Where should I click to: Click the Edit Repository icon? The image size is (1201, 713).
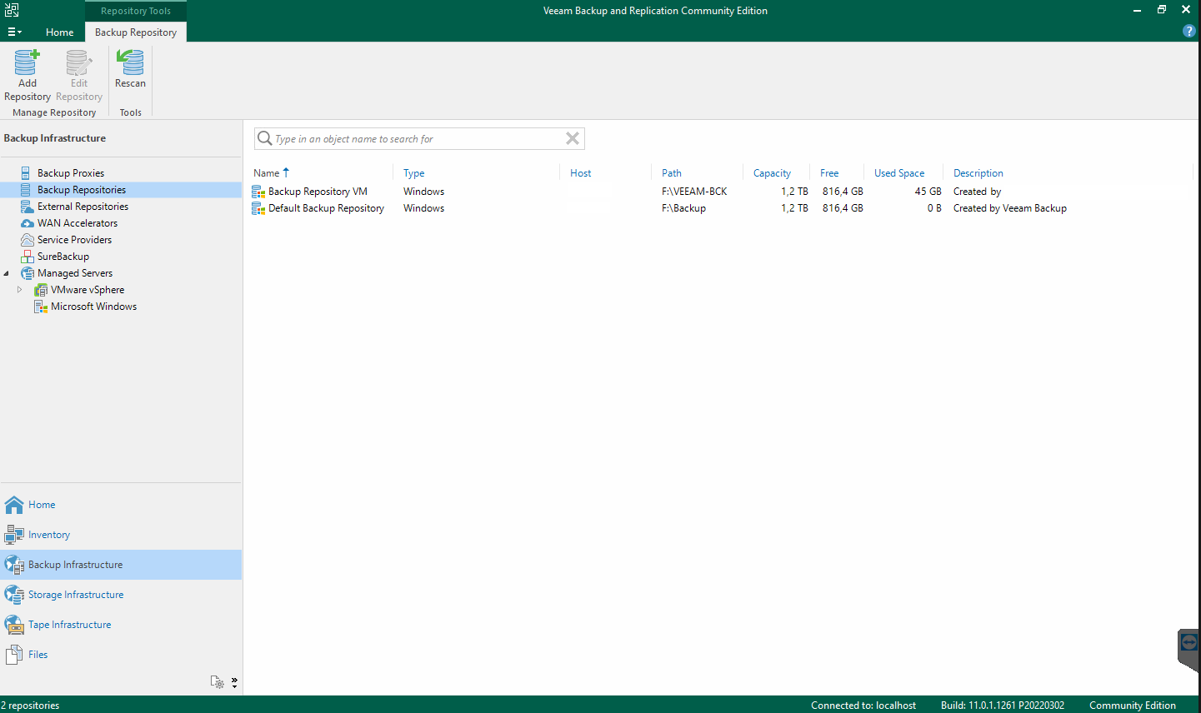point(78,62)
